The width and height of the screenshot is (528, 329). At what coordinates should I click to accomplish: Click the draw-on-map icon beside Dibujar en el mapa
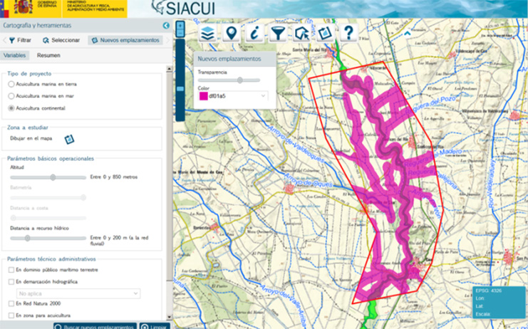coord(69,139)
